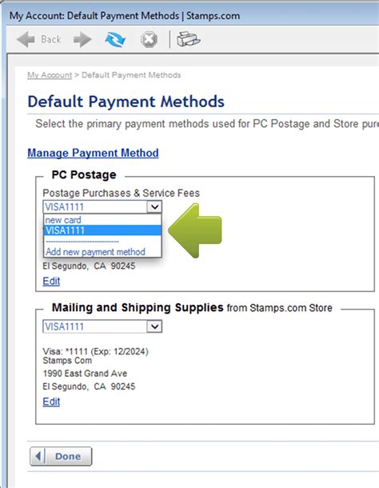Click the printer icon in toolbar
379x488 pixels.
188,39
